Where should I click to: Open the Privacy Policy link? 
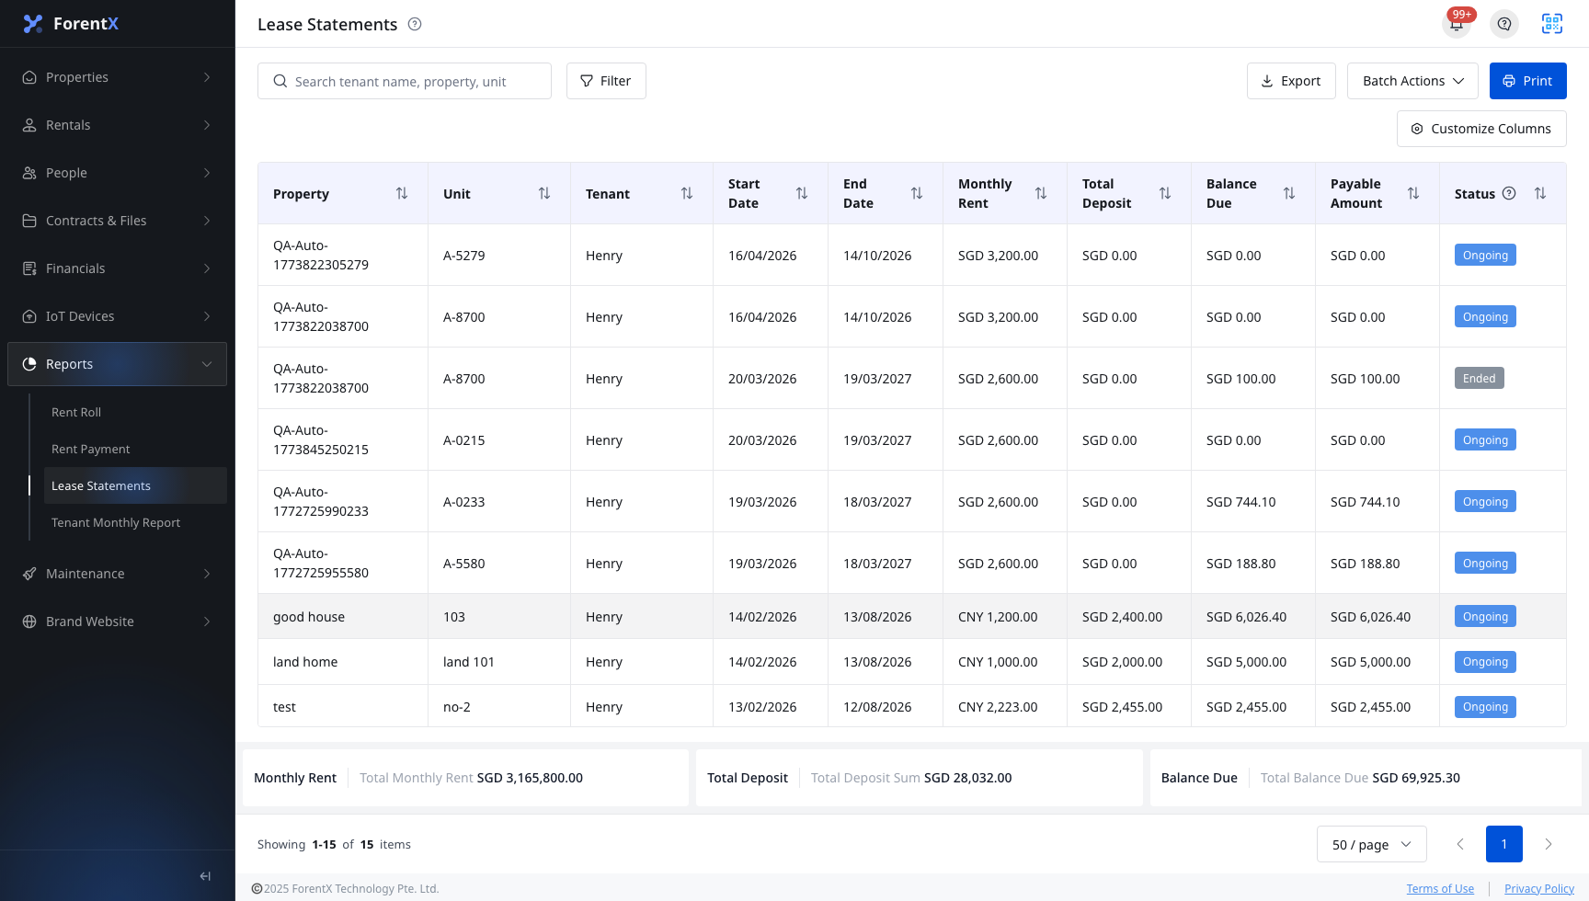pos(1539,889)
